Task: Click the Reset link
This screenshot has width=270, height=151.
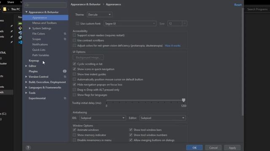Action: point(238,5)
